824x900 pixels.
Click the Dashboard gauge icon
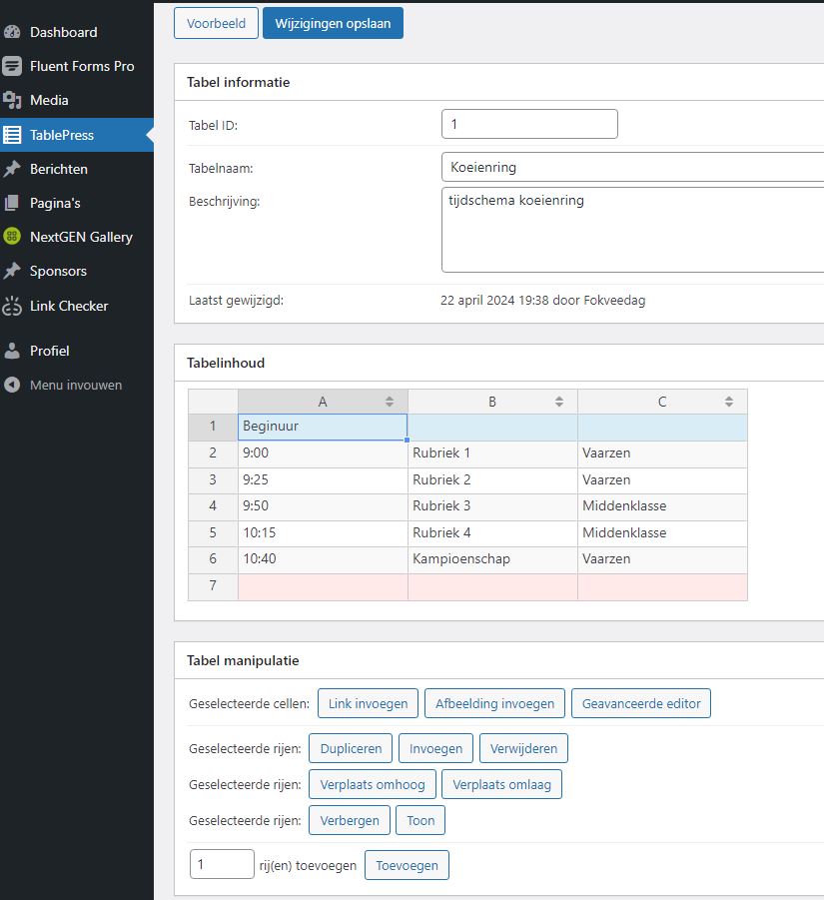click(x=11, y=32)
